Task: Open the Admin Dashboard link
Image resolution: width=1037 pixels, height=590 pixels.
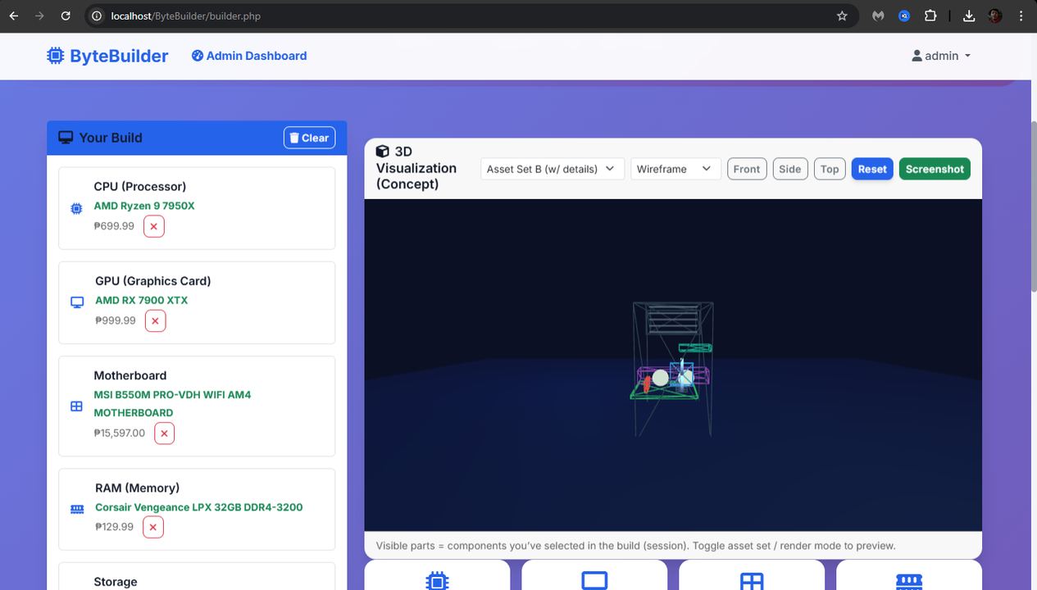Action: point(249,56)
